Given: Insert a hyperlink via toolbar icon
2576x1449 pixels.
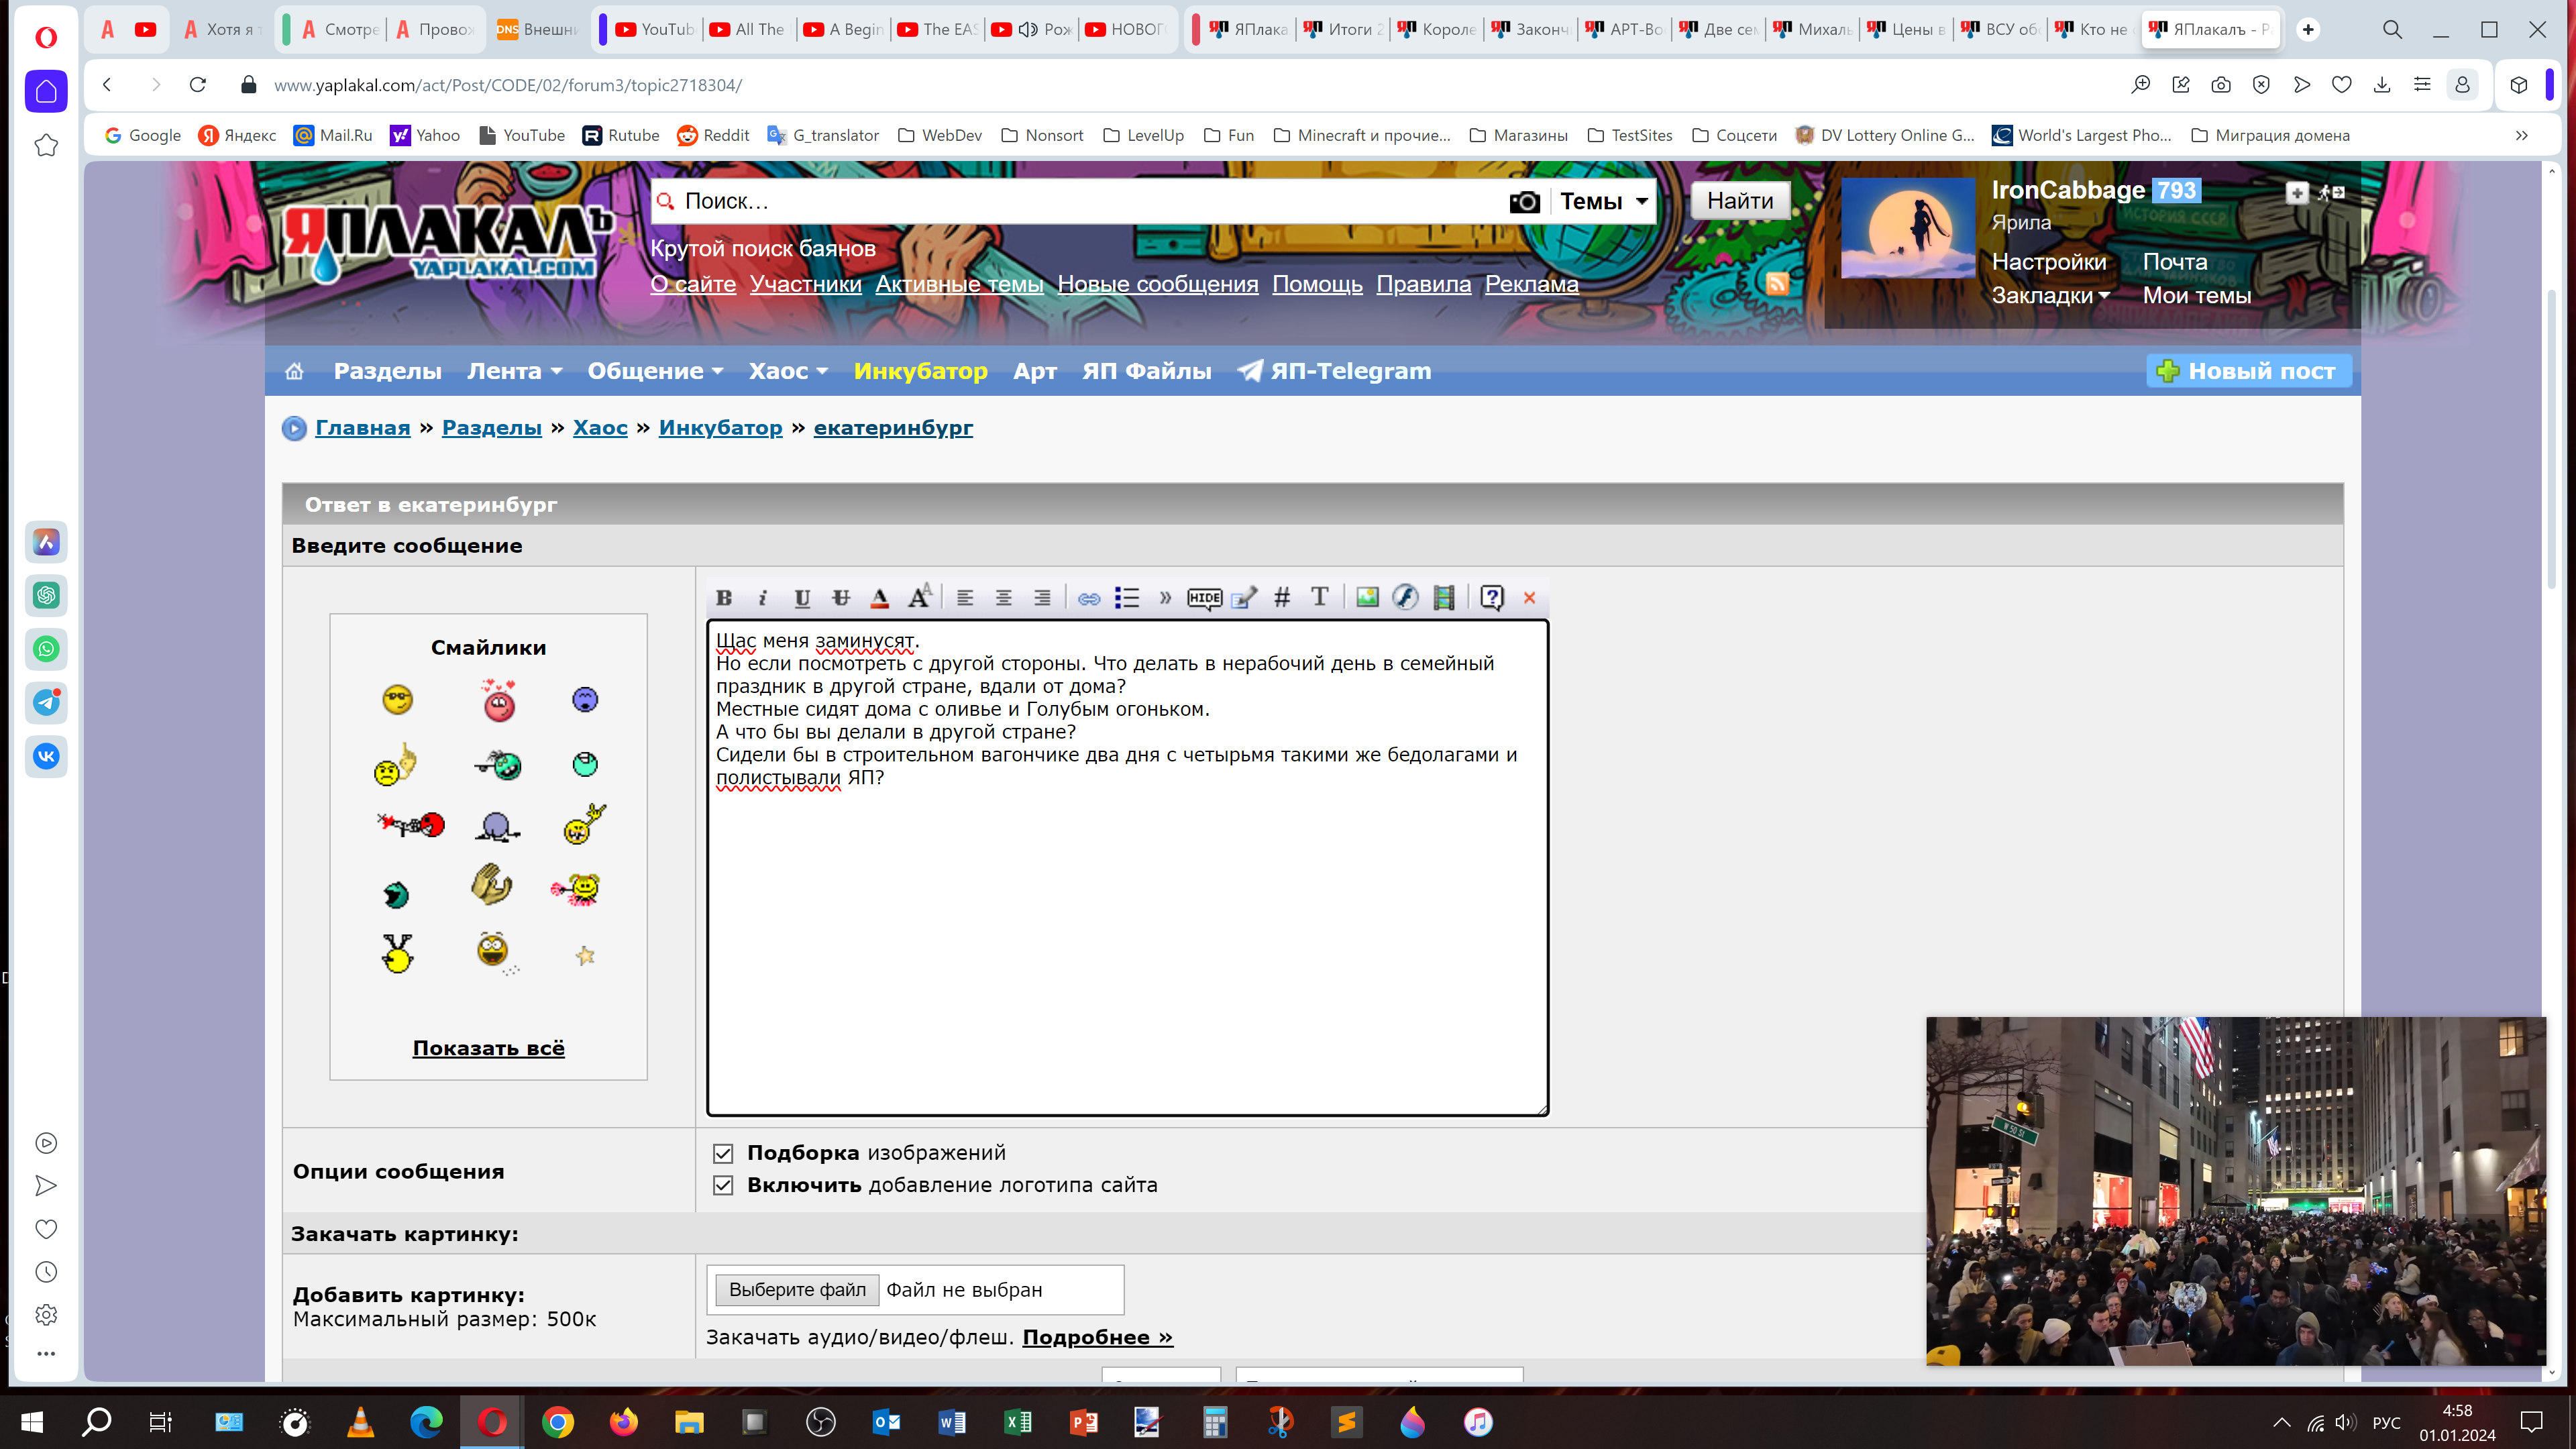Looking at the screenshot, I should tap(1088, 598).
